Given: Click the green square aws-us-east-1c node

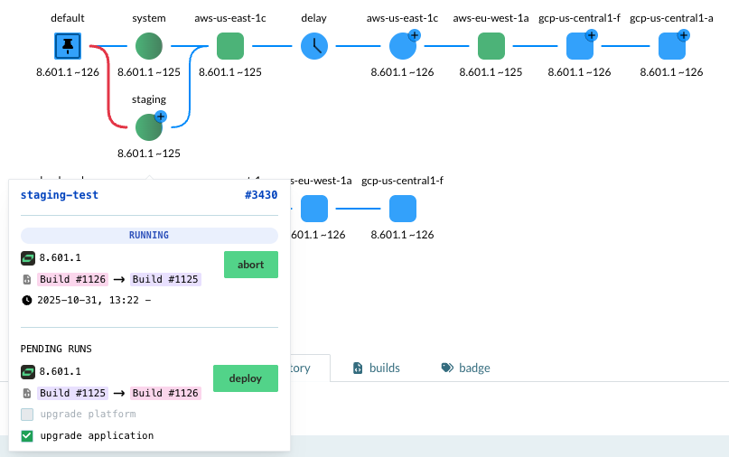Looking at the screenshot, I should (230, 46).
